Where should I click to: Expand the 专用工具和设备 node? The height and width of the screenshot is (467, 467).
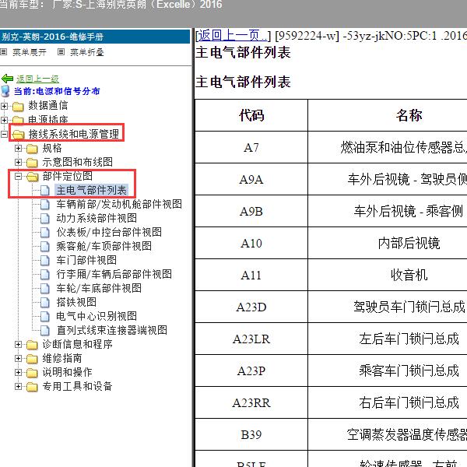(x=18, y=386)
